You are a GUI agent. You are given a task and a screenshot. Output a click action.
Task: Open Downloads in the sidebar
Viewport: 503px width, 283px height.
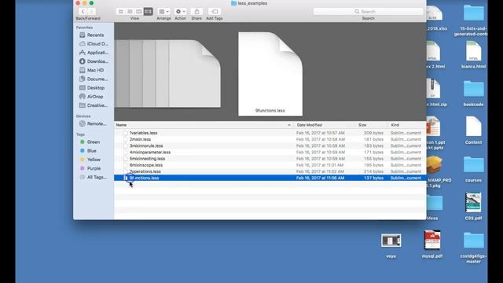point(94,61)
